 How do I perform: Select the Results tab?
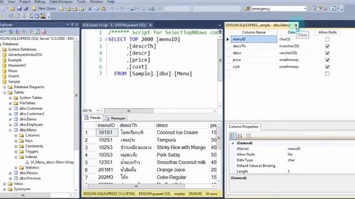point(93,118)
